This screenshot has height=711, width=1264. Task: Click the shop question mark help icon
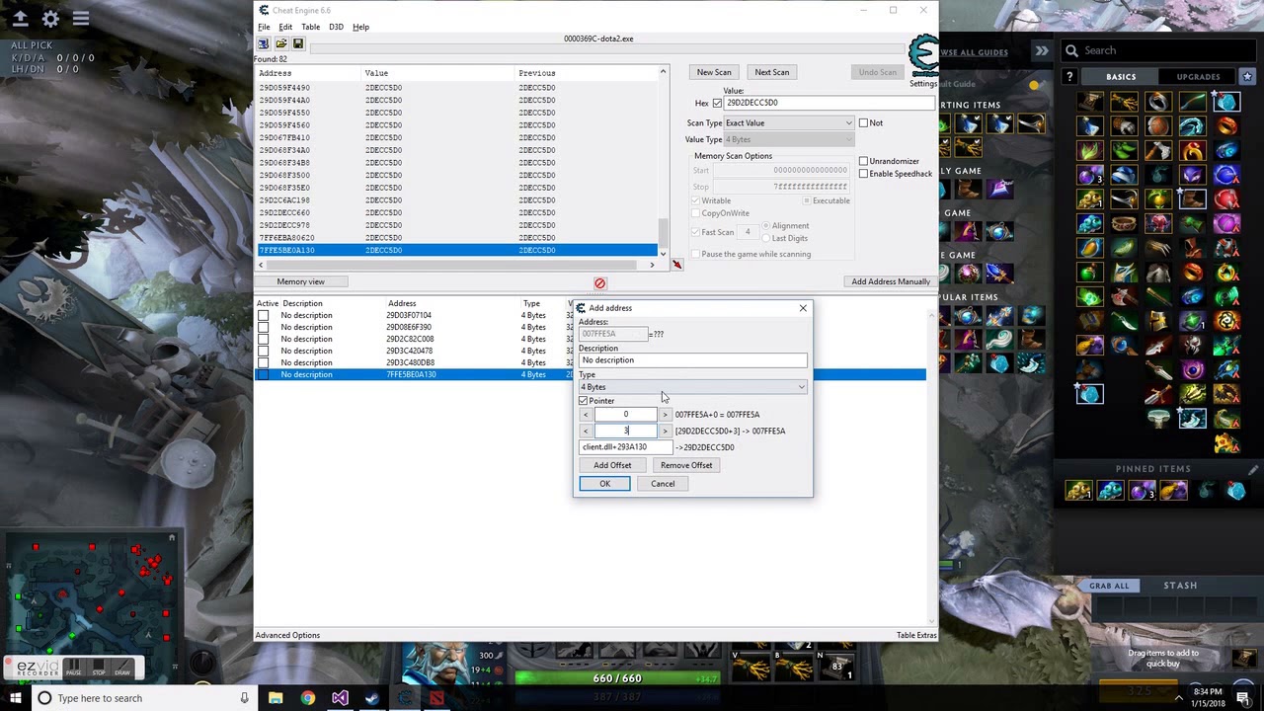coord(1068,76)
